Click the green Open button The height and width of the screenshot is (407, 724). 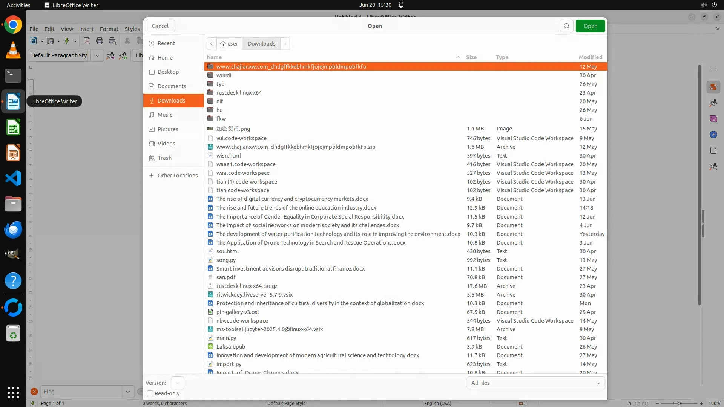click(590, 26)
